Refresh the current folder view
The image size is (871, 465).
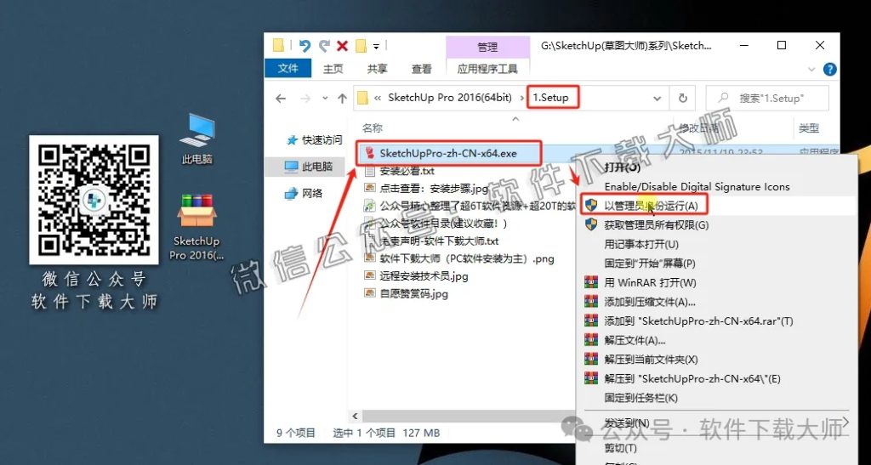pos(683,99)
